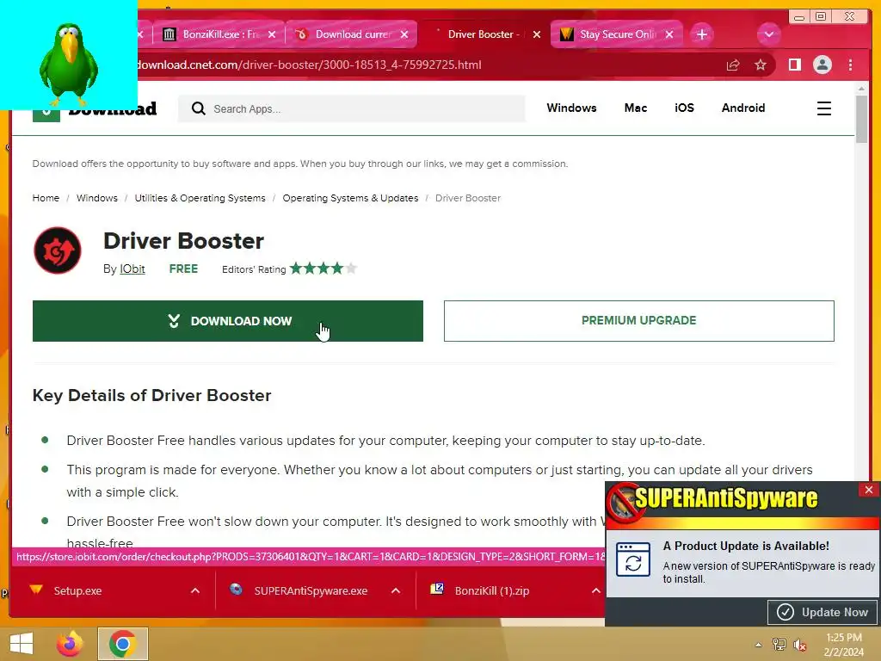
Task: Expand BonziKill (1).zip download options arrow
Action: (595, 590)
